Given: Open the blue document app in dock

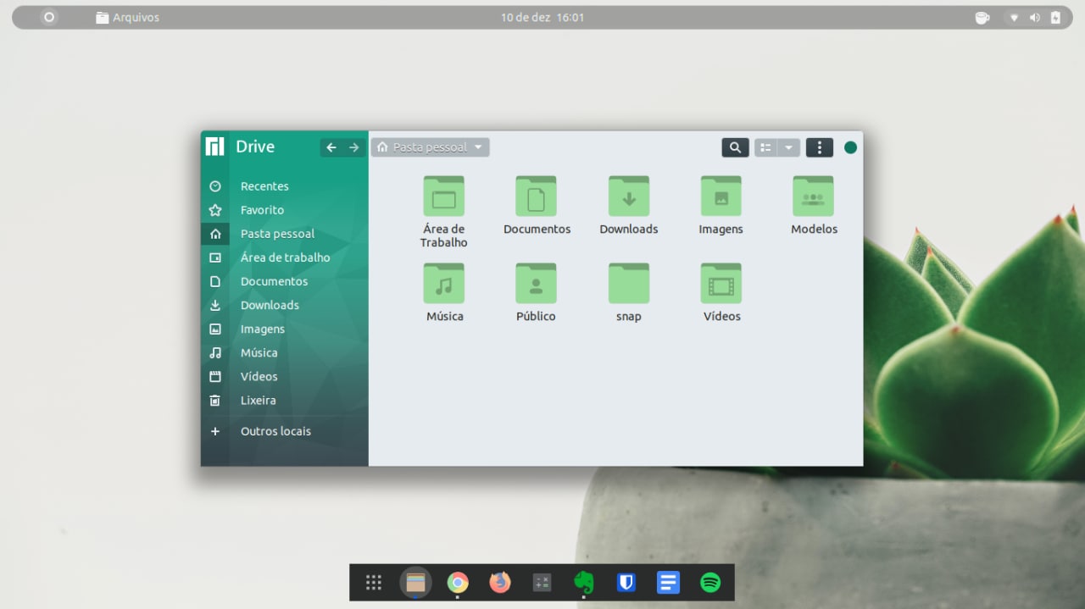Looking at the screenshot, I should click(668, 582).
